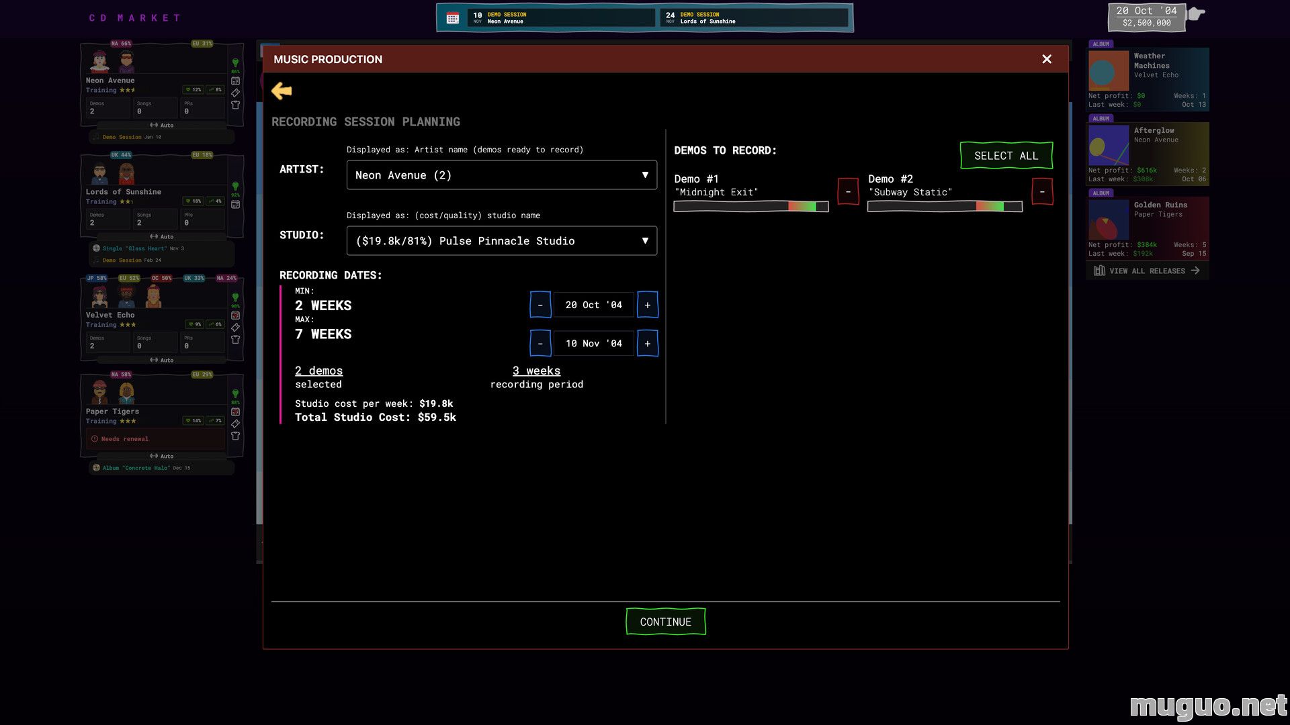1290x725 pixels.
Task: Click the '2 demos' underlined link
Action: coord(318,371)
